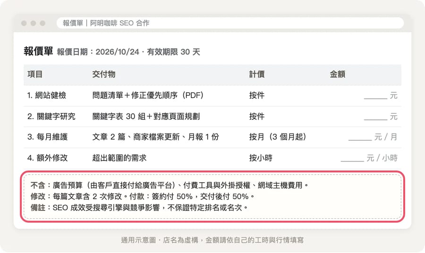The height and width of the screenshot is (253, 425).
Task: Select the 金額 column header
Action: (338, 74)
